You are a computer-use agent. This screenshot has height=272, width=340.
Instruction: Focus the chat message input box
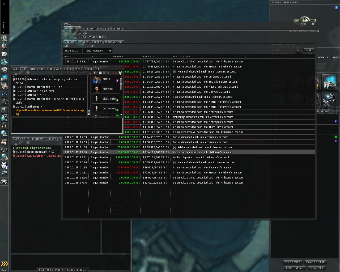(67, 126)
